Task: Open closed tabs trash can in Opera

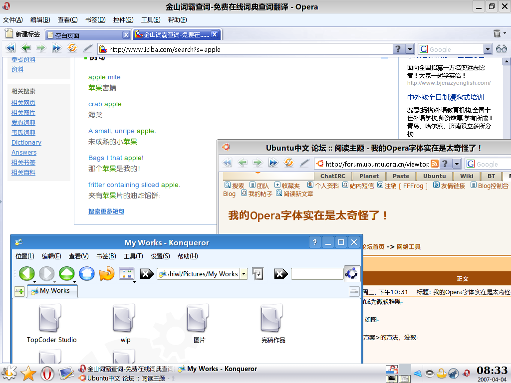Action: (x=497, y=33)
